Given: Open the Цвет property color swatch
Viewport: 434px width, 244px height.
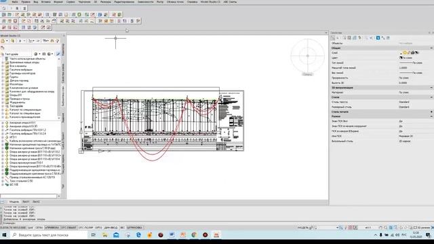Looking at the screenshot, I should pos(401,58).
